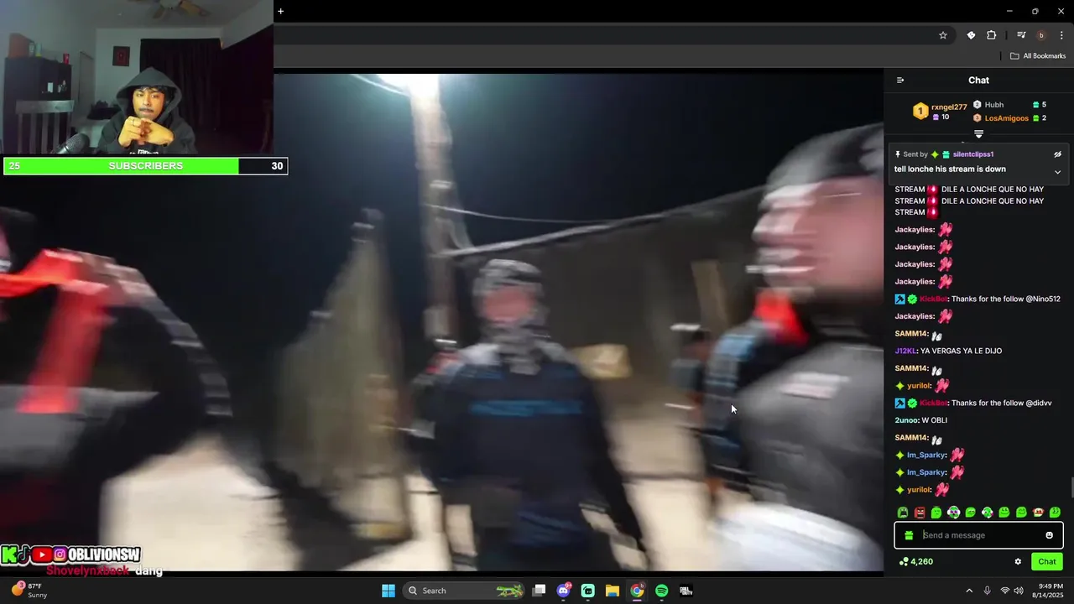Bookmark this page with the star icon
The height and width of the screenshot is (604, 1074).
pos(943,35)
